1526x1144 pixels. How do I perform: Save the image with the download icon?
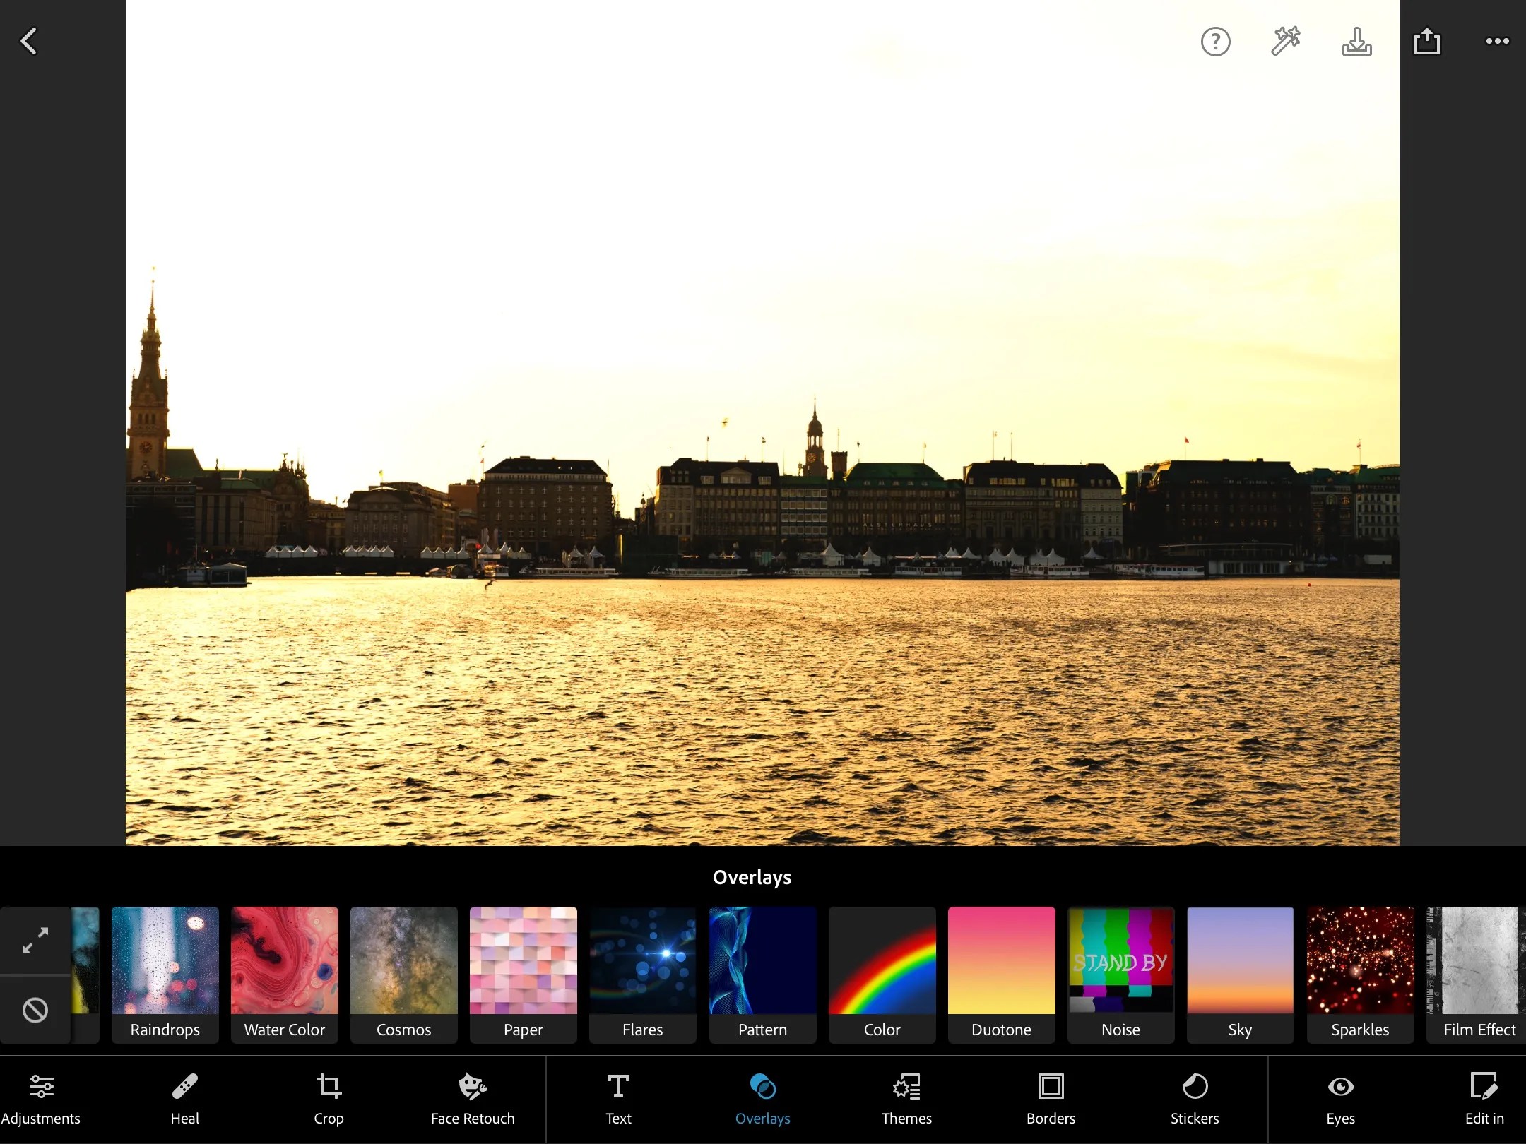pos(1356,42)
